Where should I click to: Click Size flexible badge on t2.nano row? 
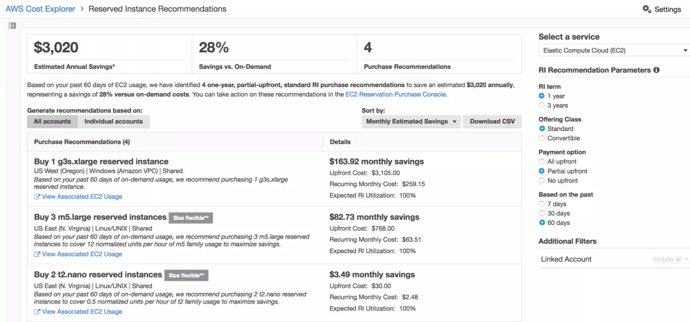point(186,275)
